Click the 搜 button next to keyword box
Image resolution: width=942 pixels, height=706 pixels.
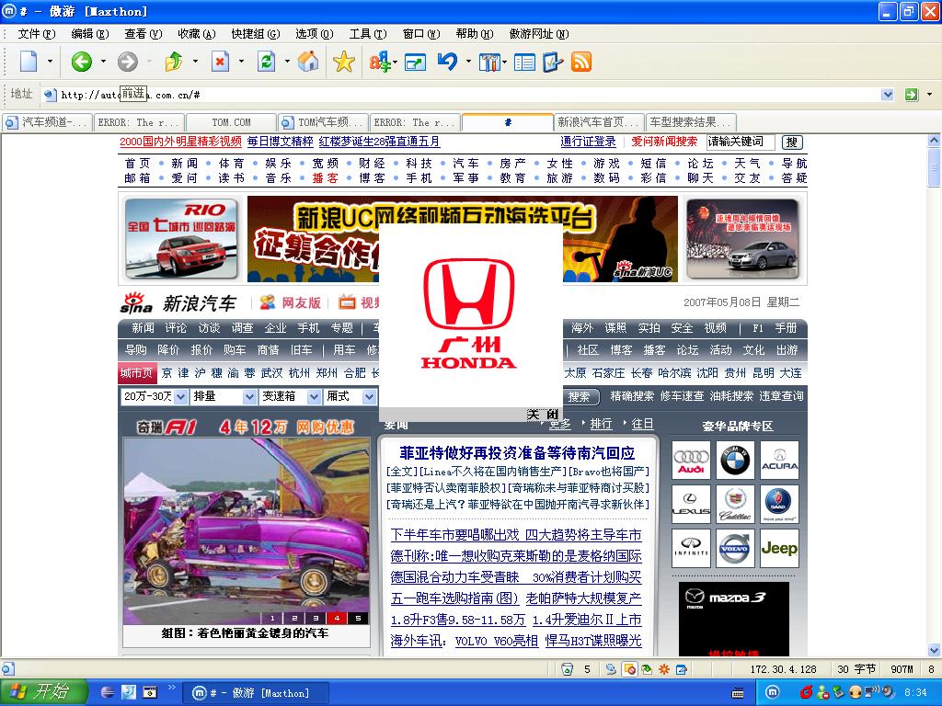pos(792,142)
